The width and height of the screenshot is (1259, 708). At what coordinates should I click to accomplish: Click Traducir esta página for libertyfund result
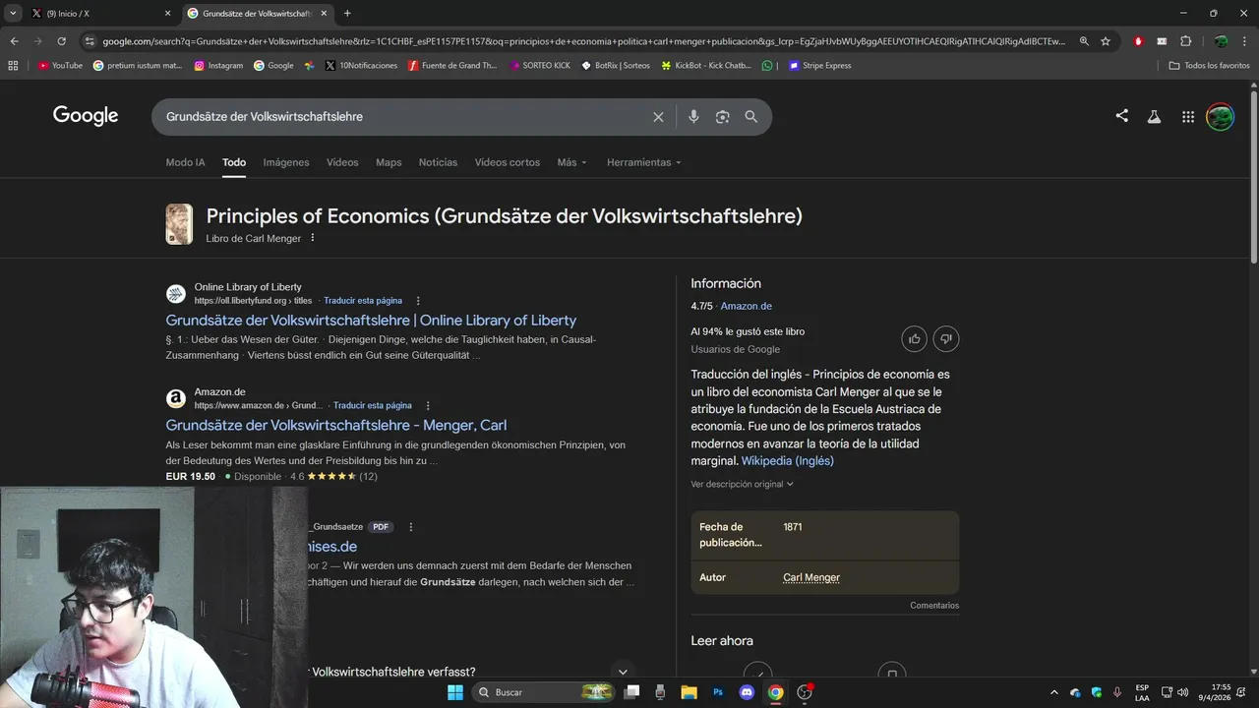pos(362,301)
